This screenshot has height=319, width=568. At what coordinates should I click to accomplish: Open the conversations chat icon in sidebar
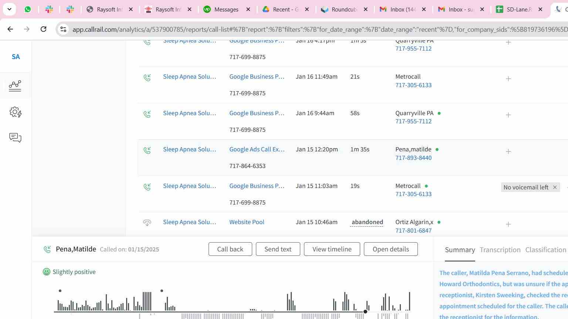point(15,138)
